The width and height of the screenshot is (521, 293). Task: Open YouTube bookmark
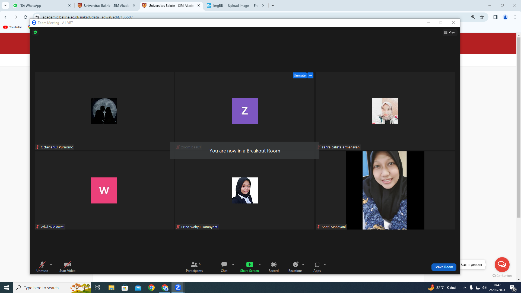click(12, 27)
